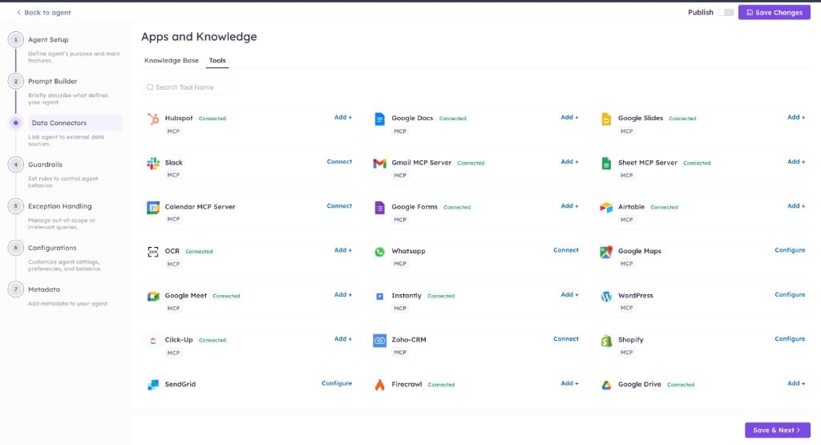Click the WordPress logo icon
The image size is (821, 445).
click(x=606, y=297)
